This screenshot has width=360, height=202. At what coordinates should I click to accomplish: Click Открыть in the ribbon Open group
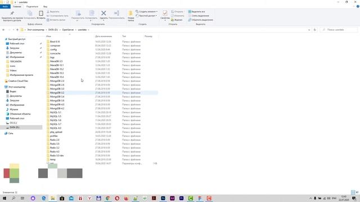(177, 12)
